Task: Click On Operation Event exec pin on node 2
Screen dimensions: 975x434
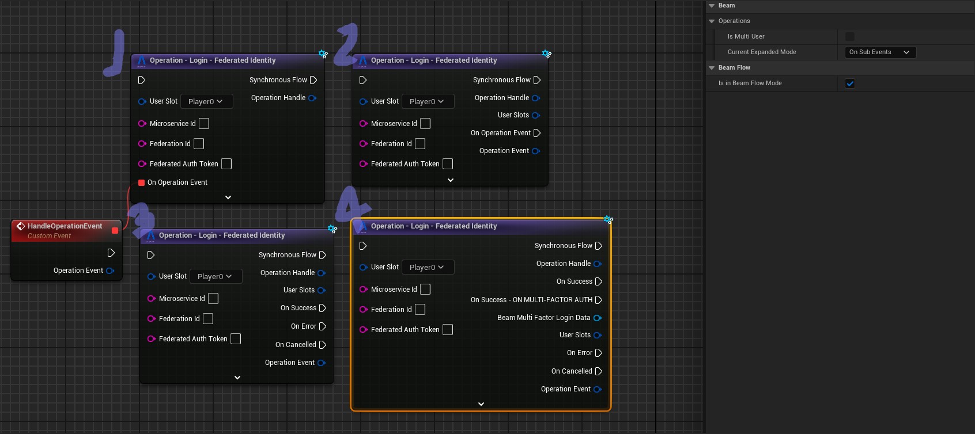Action: [x=537, y=133]
